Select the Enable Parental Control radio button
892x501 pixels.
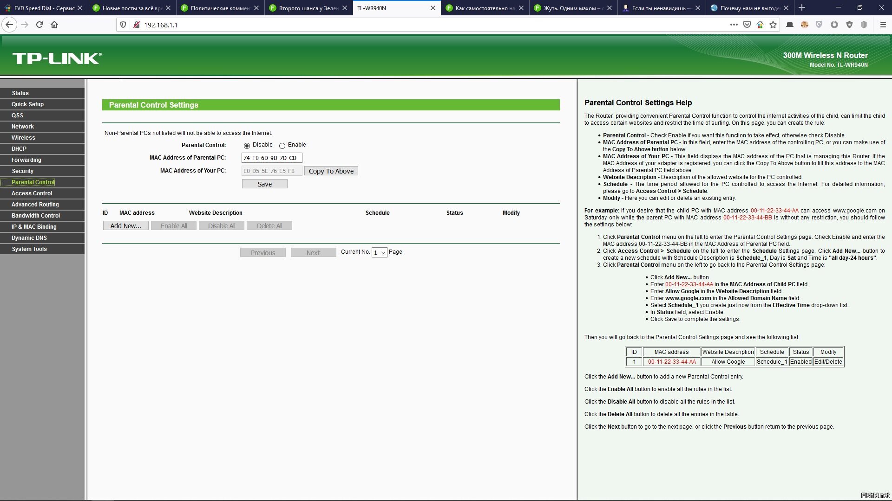coord(282,145)
